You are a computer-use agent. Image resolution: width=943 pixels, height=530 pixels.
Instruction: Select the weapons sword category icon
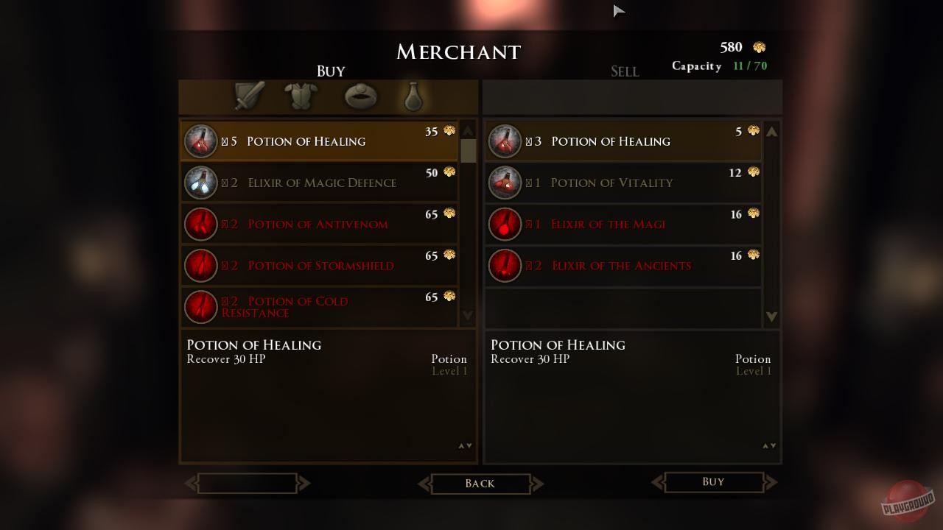pyautogui.click(x=250, y=96)
